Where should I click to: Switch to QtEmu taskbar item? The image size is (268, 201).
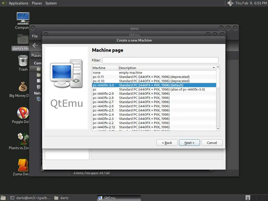(x=119, y=198)
